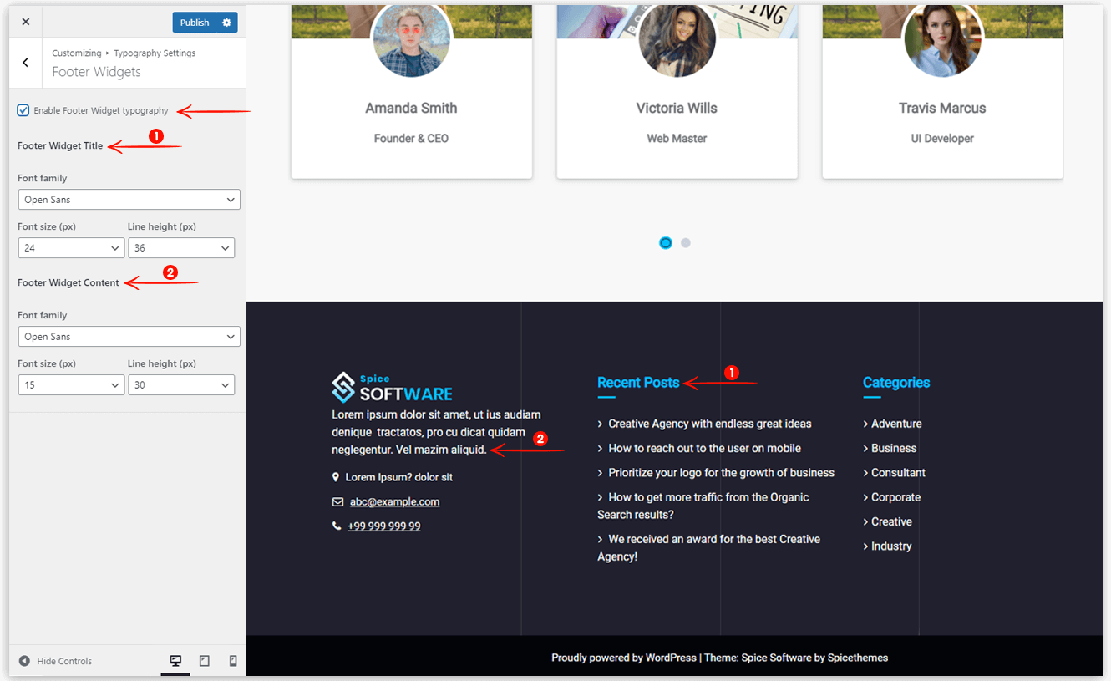
Task: Open Footer Widget Content line height dropdown
Action: point(181,385)
